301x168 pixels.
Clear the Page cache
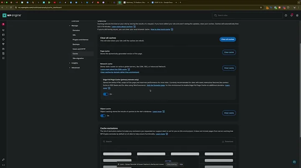click(x=229, y=52)
